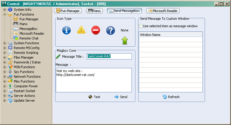Click the Fun Functions smiley icon

coord(10,14)
